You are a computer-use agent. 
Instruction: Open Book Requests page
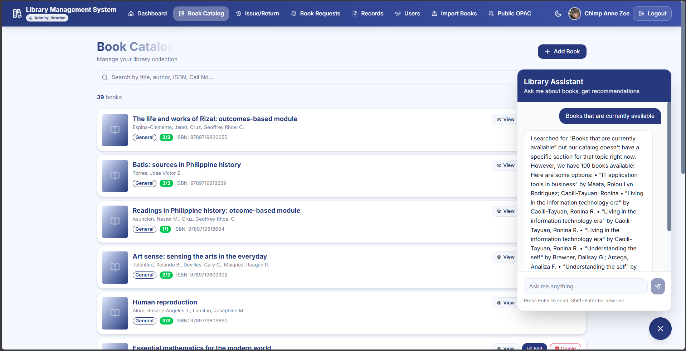pos(316,14)
